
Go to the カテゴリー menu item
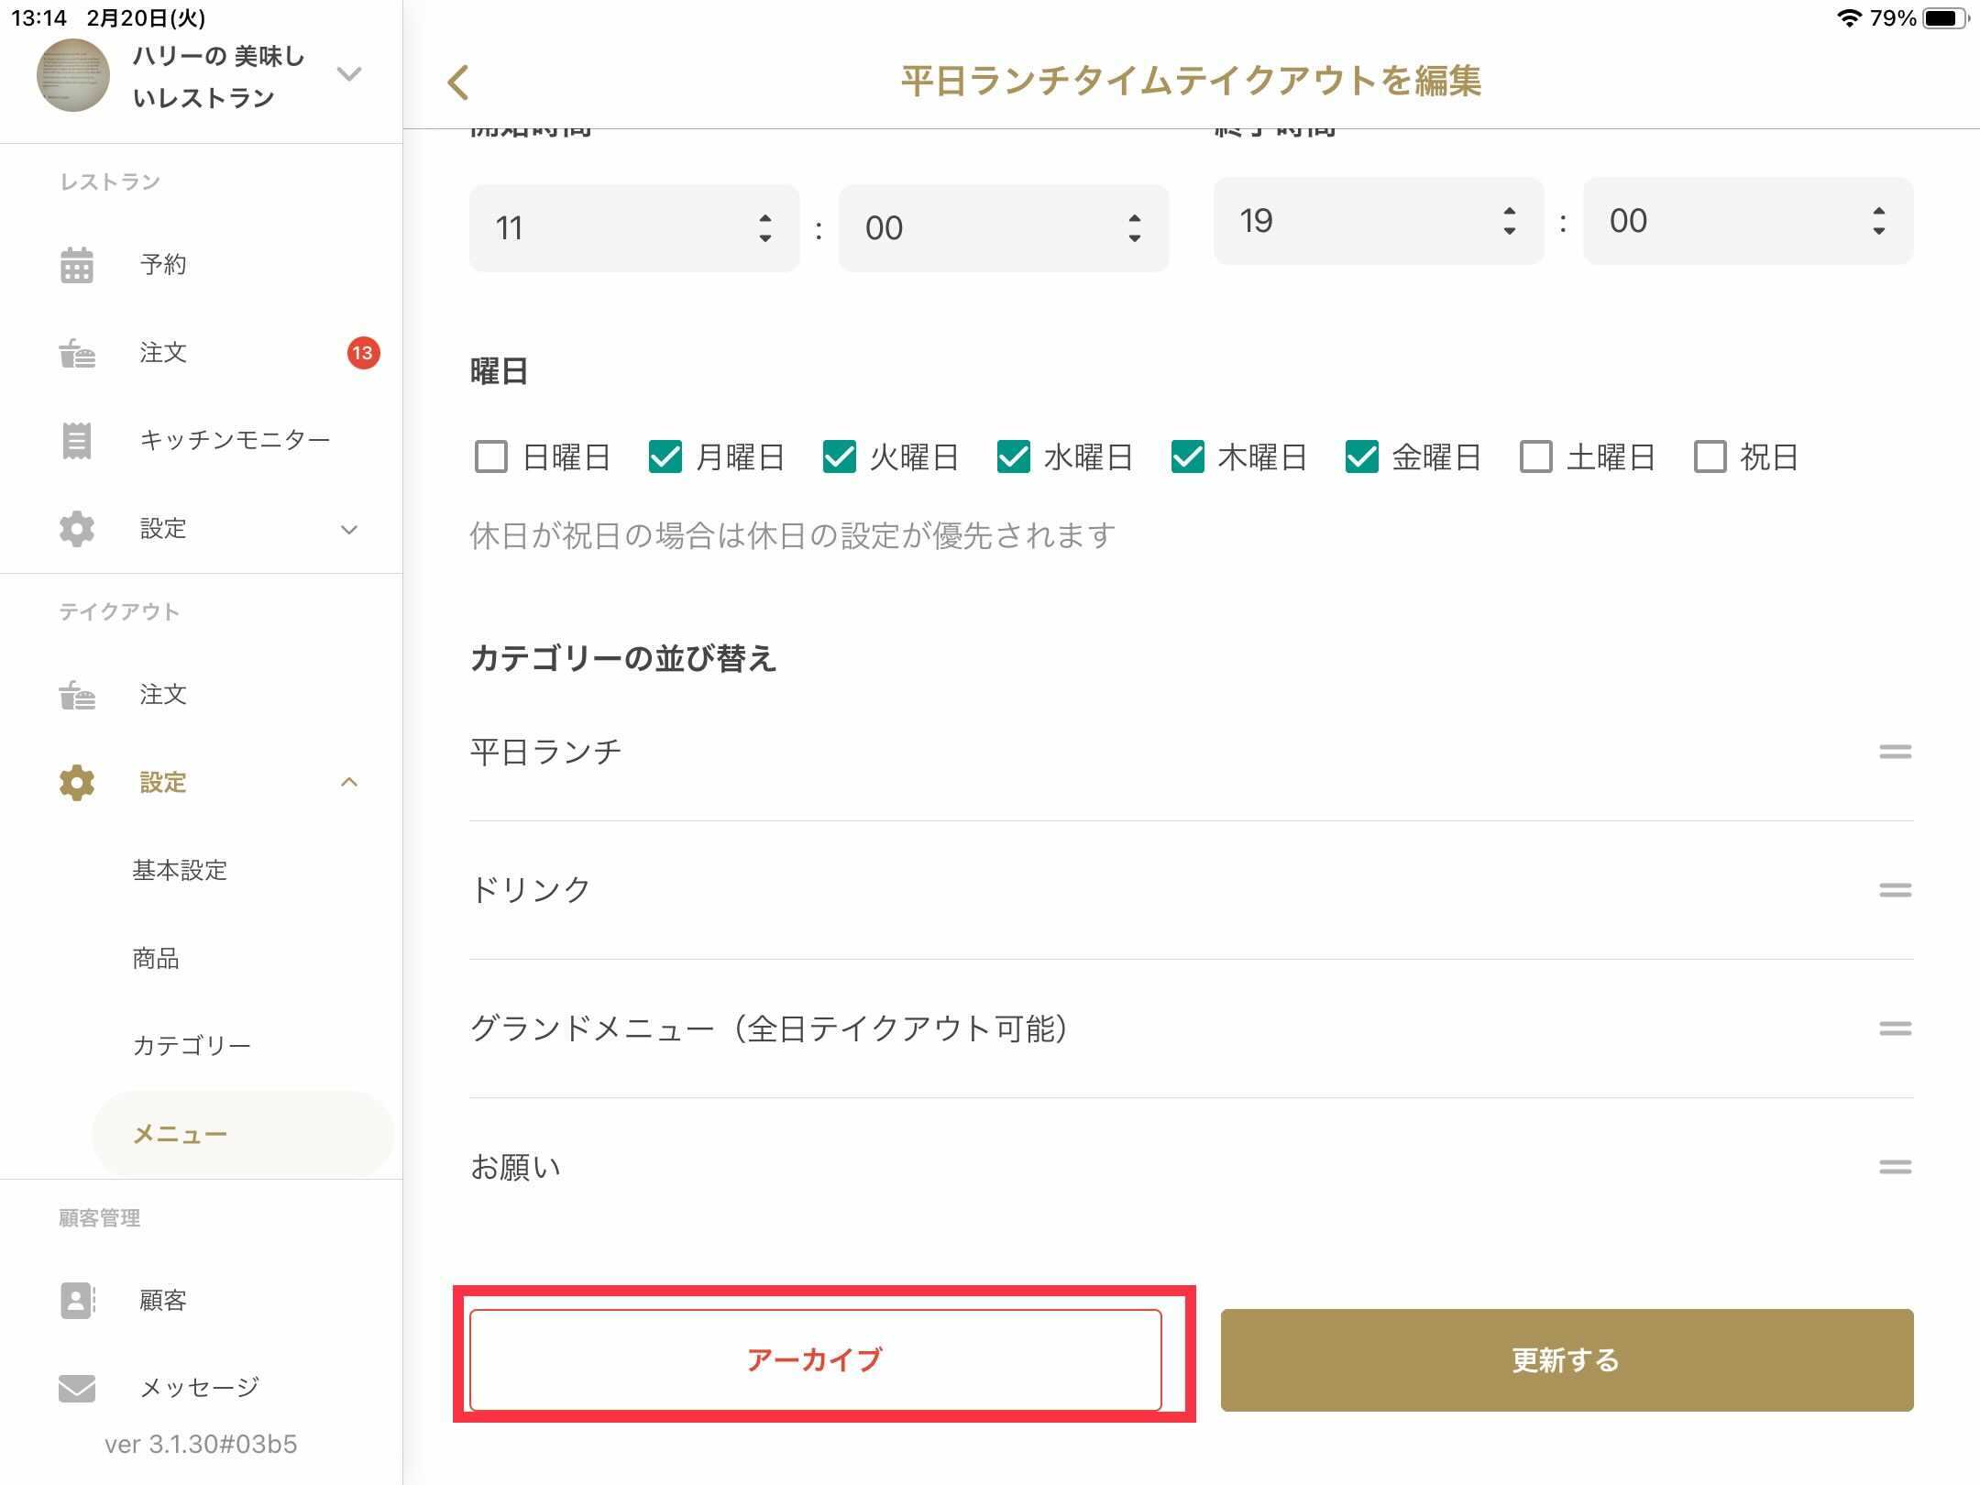point(192,1046)
